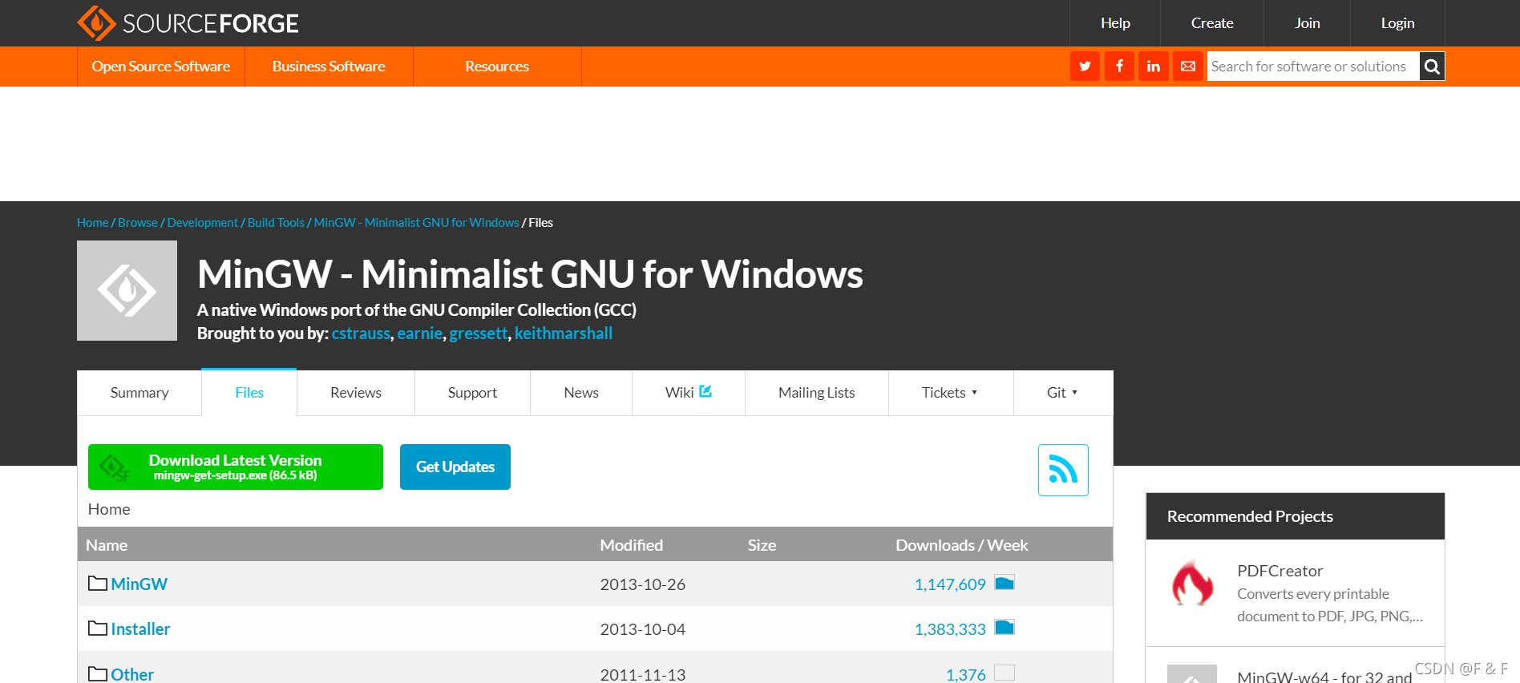
Task: Click Home path label above file table
Action: click(x=109, y=509)
